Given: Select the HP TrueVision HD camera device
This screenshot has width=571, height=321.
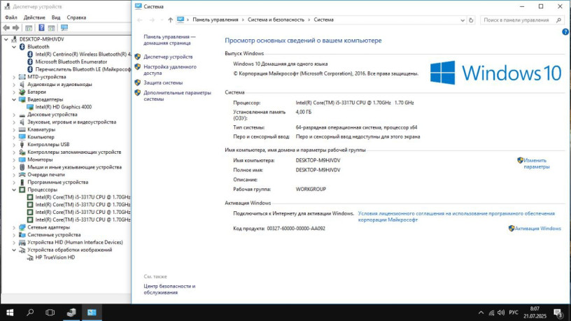Looking at the screenshot, I should (55, 257).
